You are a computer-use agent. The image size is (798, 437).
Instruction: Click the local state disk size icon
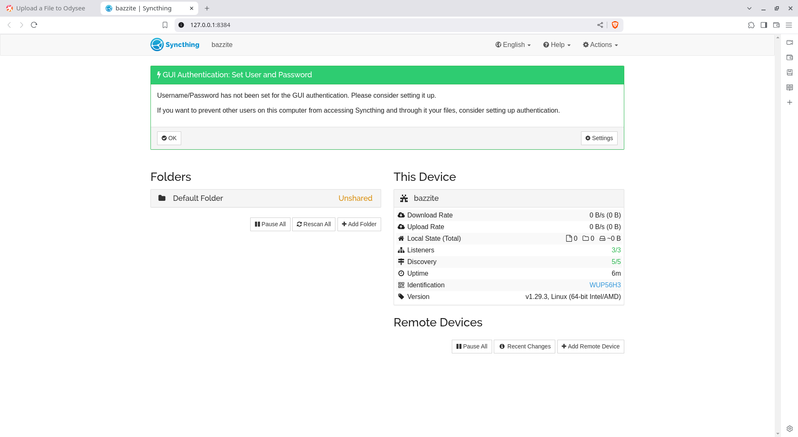coord(602,239)
